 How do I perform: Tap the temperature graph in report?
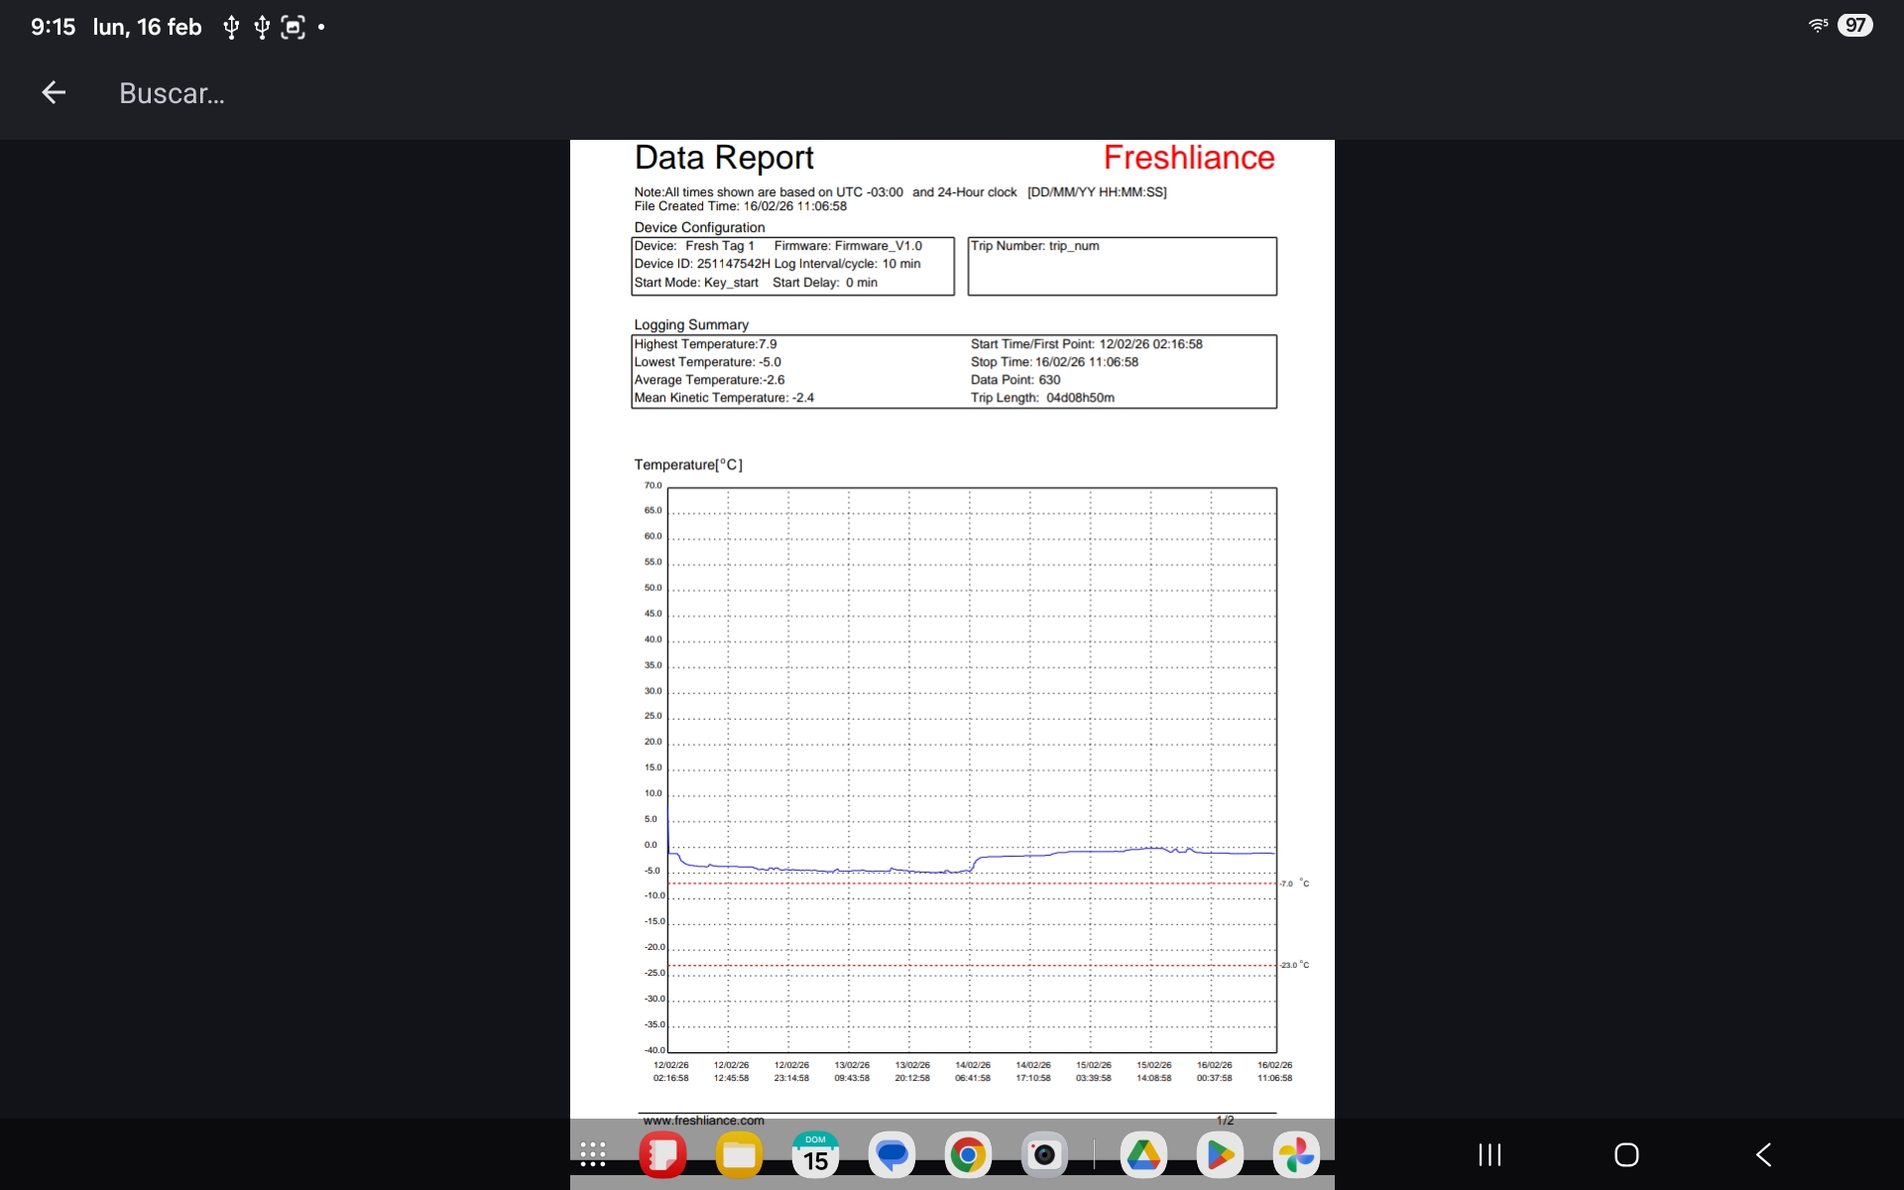pyautogui.click(x=972, y=769)
